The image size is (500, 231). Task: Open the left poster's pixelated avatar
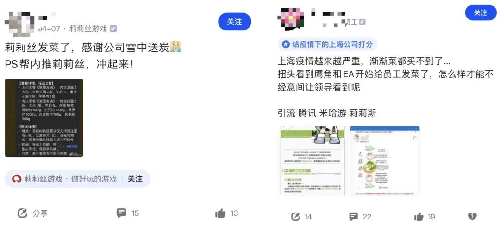20,23
